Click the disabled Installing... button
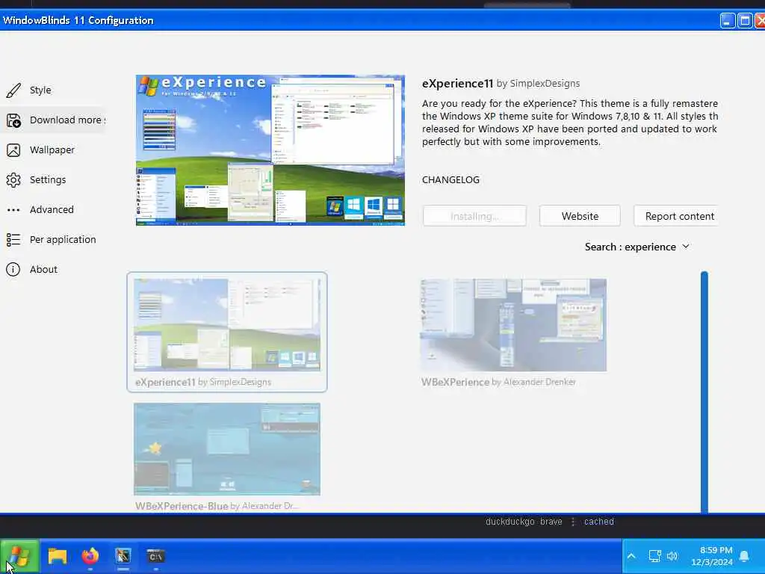This screenshot has width=765, height=574. click(x=474, y=216)
